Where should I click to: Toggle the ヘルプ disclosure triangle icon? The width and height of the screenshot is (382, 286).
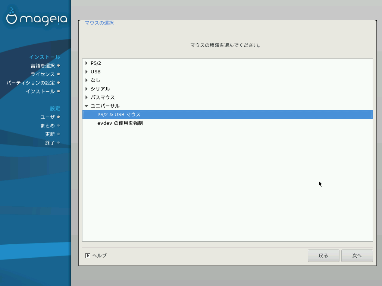pos(88,255)
